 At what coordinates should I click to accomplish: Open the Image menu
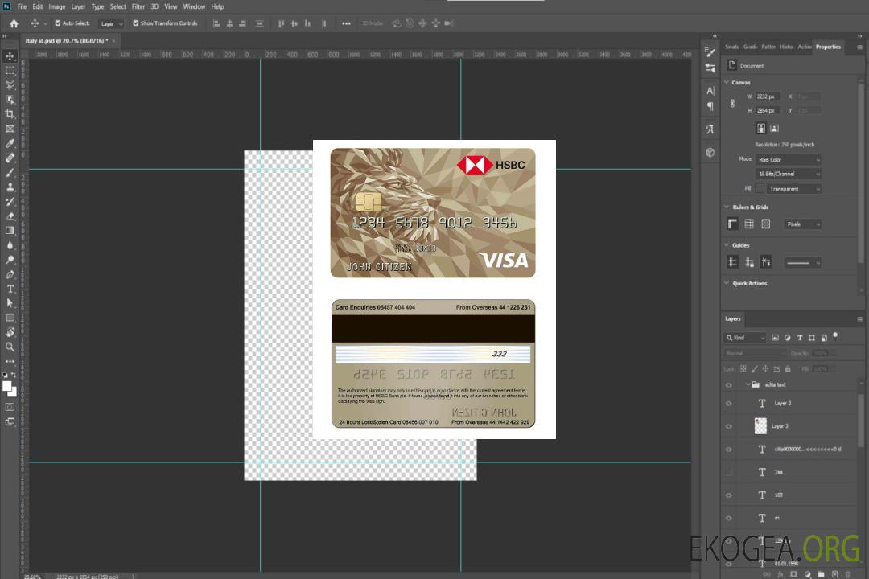56,6
